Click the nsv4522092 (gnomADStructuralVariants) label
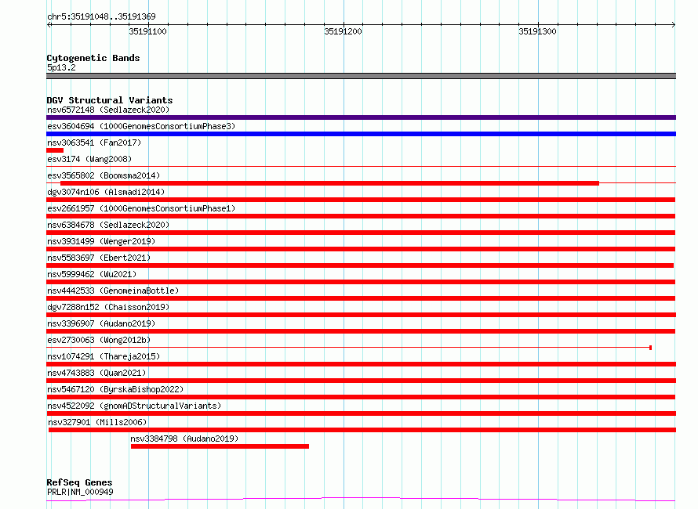This screenshot has height=509, width=698. [x=134, y=406]
